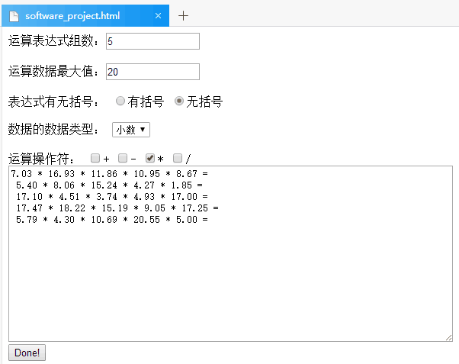Viewport: 459px width, 364px height.
Task: Select the 无括号 radio button
Action: point(179,101)
